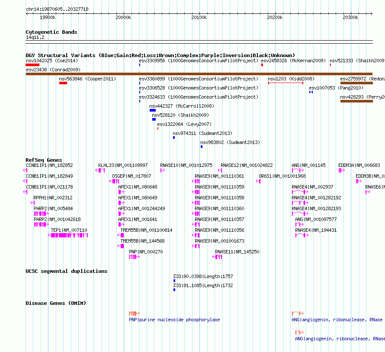
Task: Click the RNASE12 NM_001024822 gene arrow
Action: pos(220,170)
